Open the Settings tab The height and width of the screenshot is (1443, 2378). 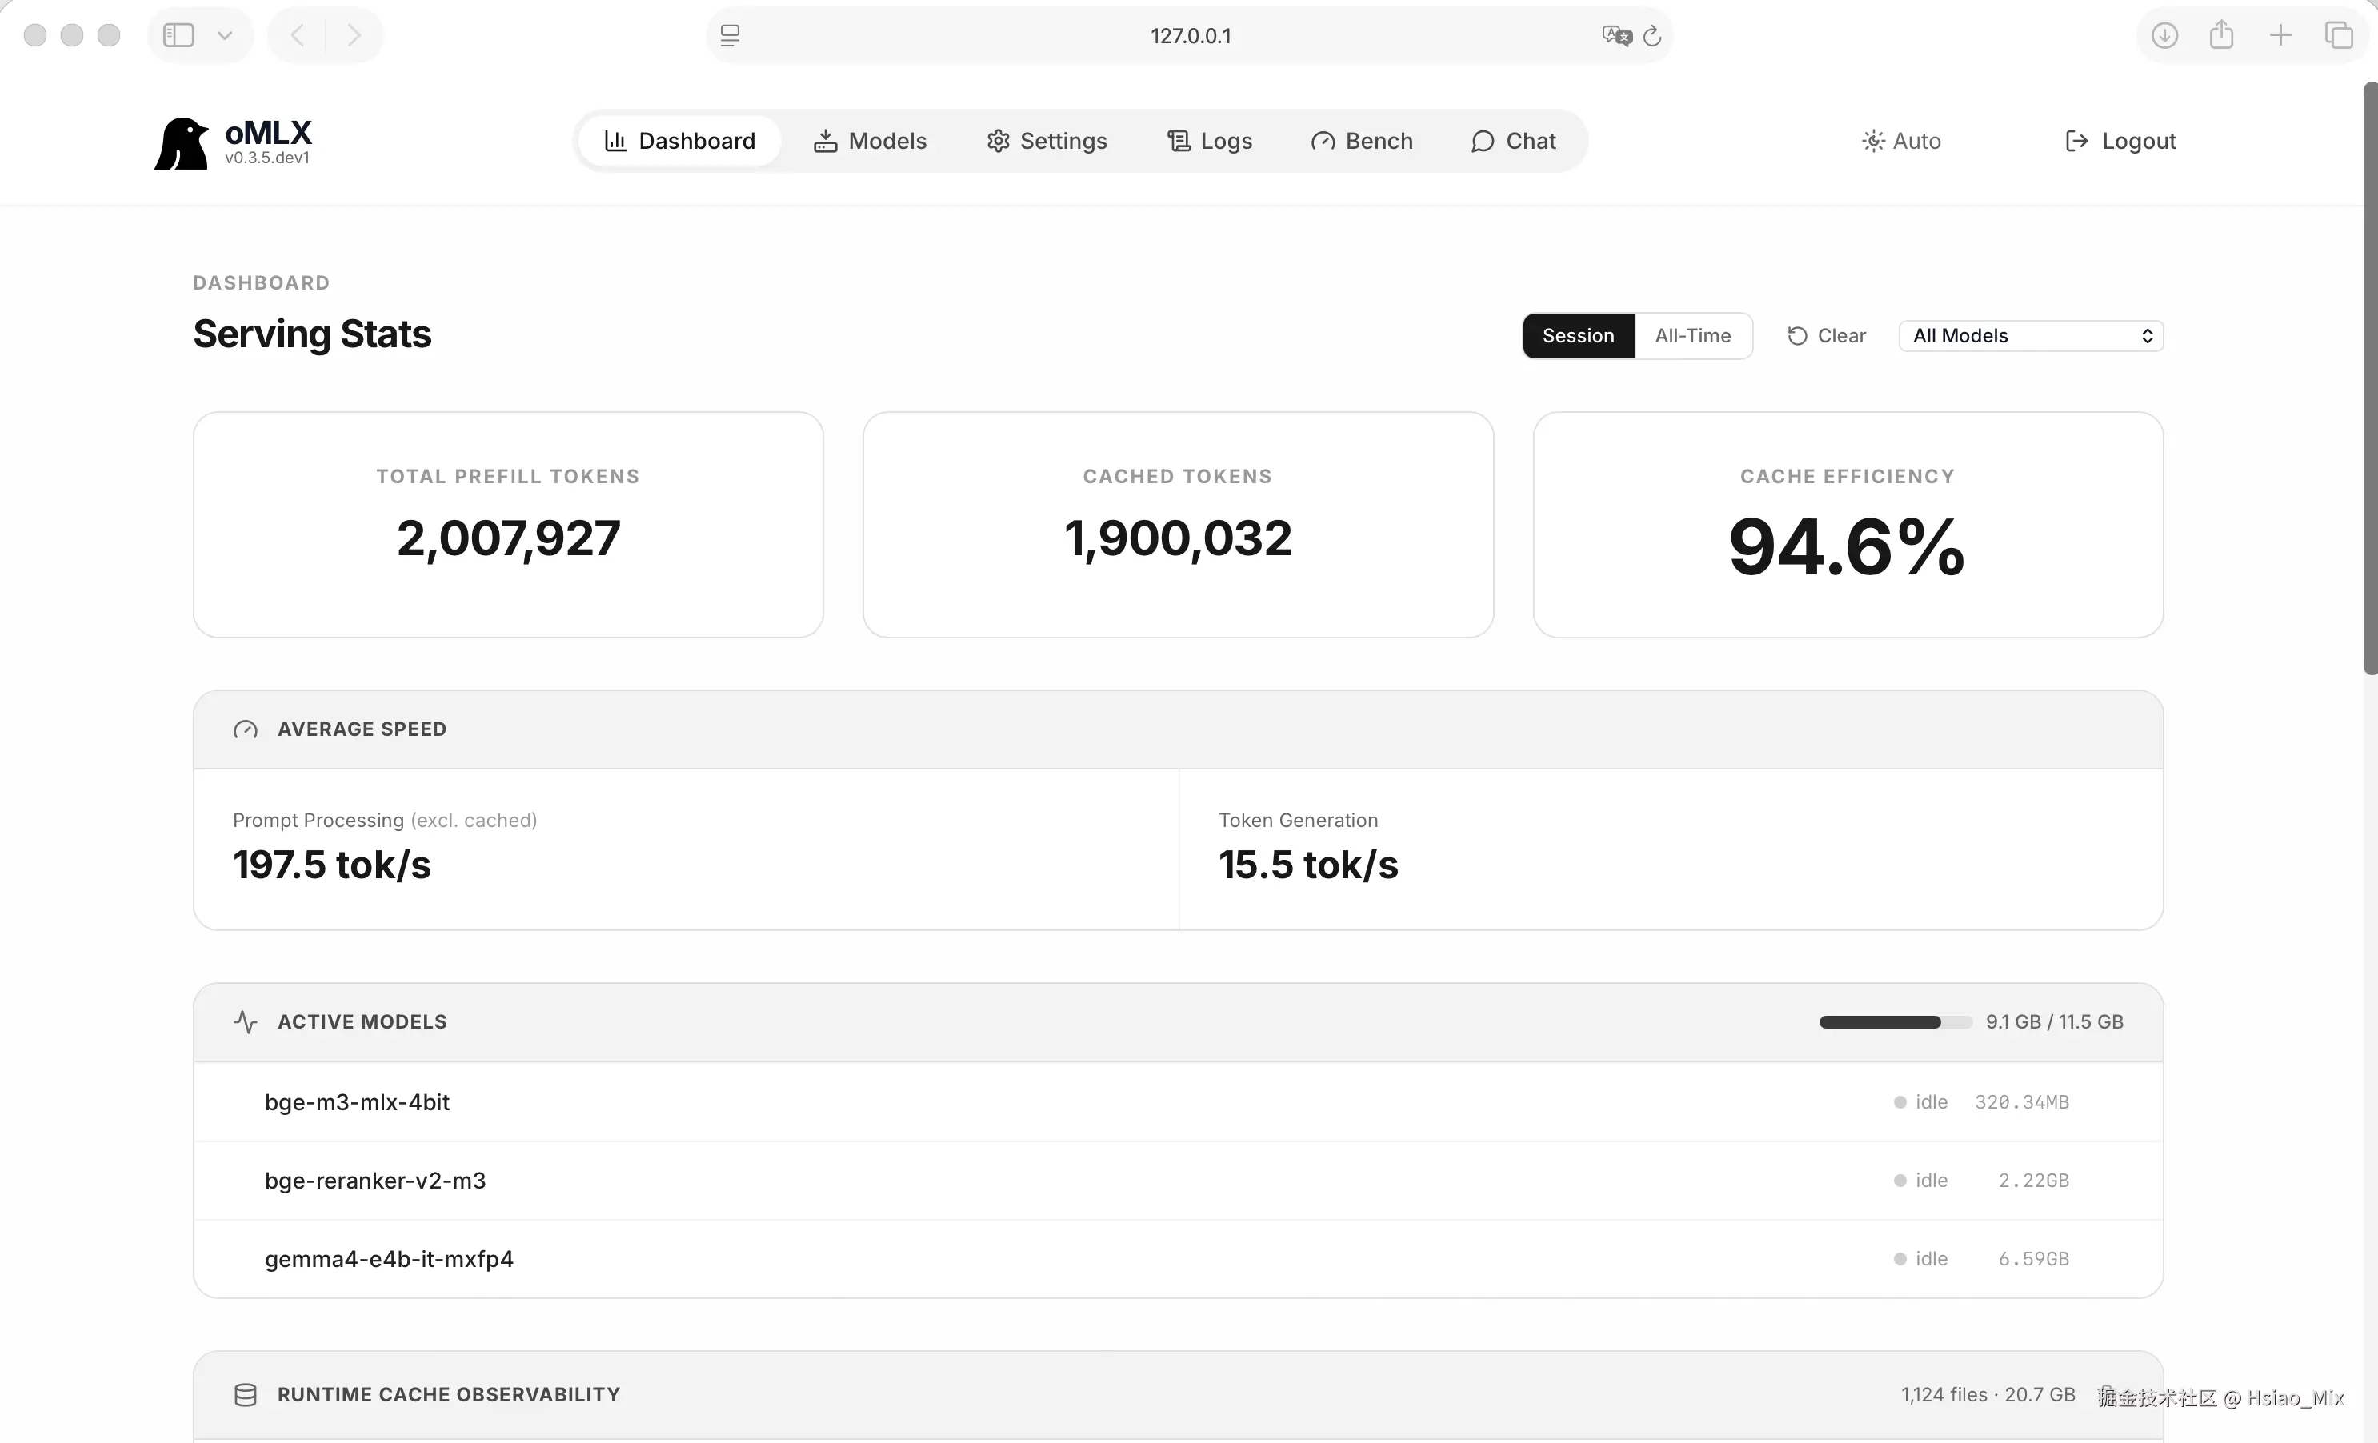(x=1047, y=141)
